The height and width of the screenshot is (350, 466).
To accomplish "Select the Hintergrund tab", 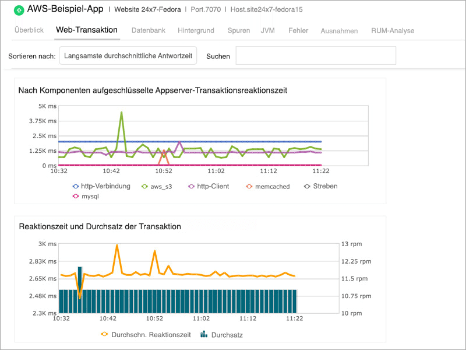I will pyautogui.click(x=196, y=30).
